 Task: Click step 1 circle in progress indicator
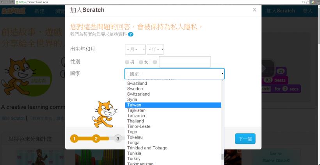click(x=74, y=139)
